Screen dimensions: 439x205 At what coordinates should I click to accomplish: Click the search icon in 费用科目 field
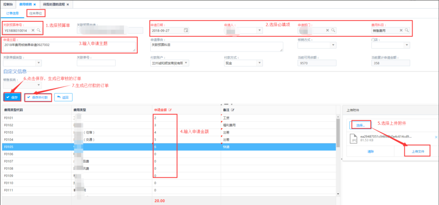coord(406,30)
